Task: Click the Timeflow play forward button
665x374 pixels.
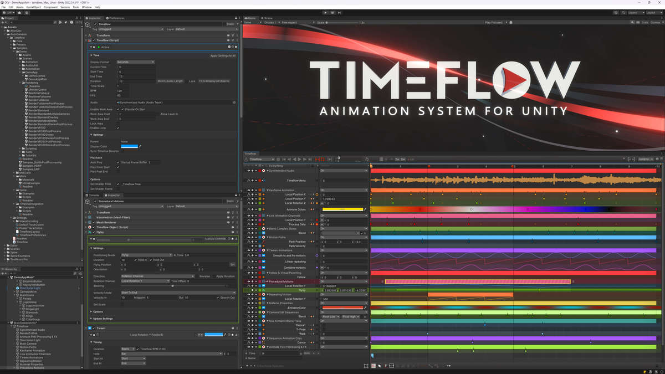Action: pyautogui.click(x=300, y=160)
